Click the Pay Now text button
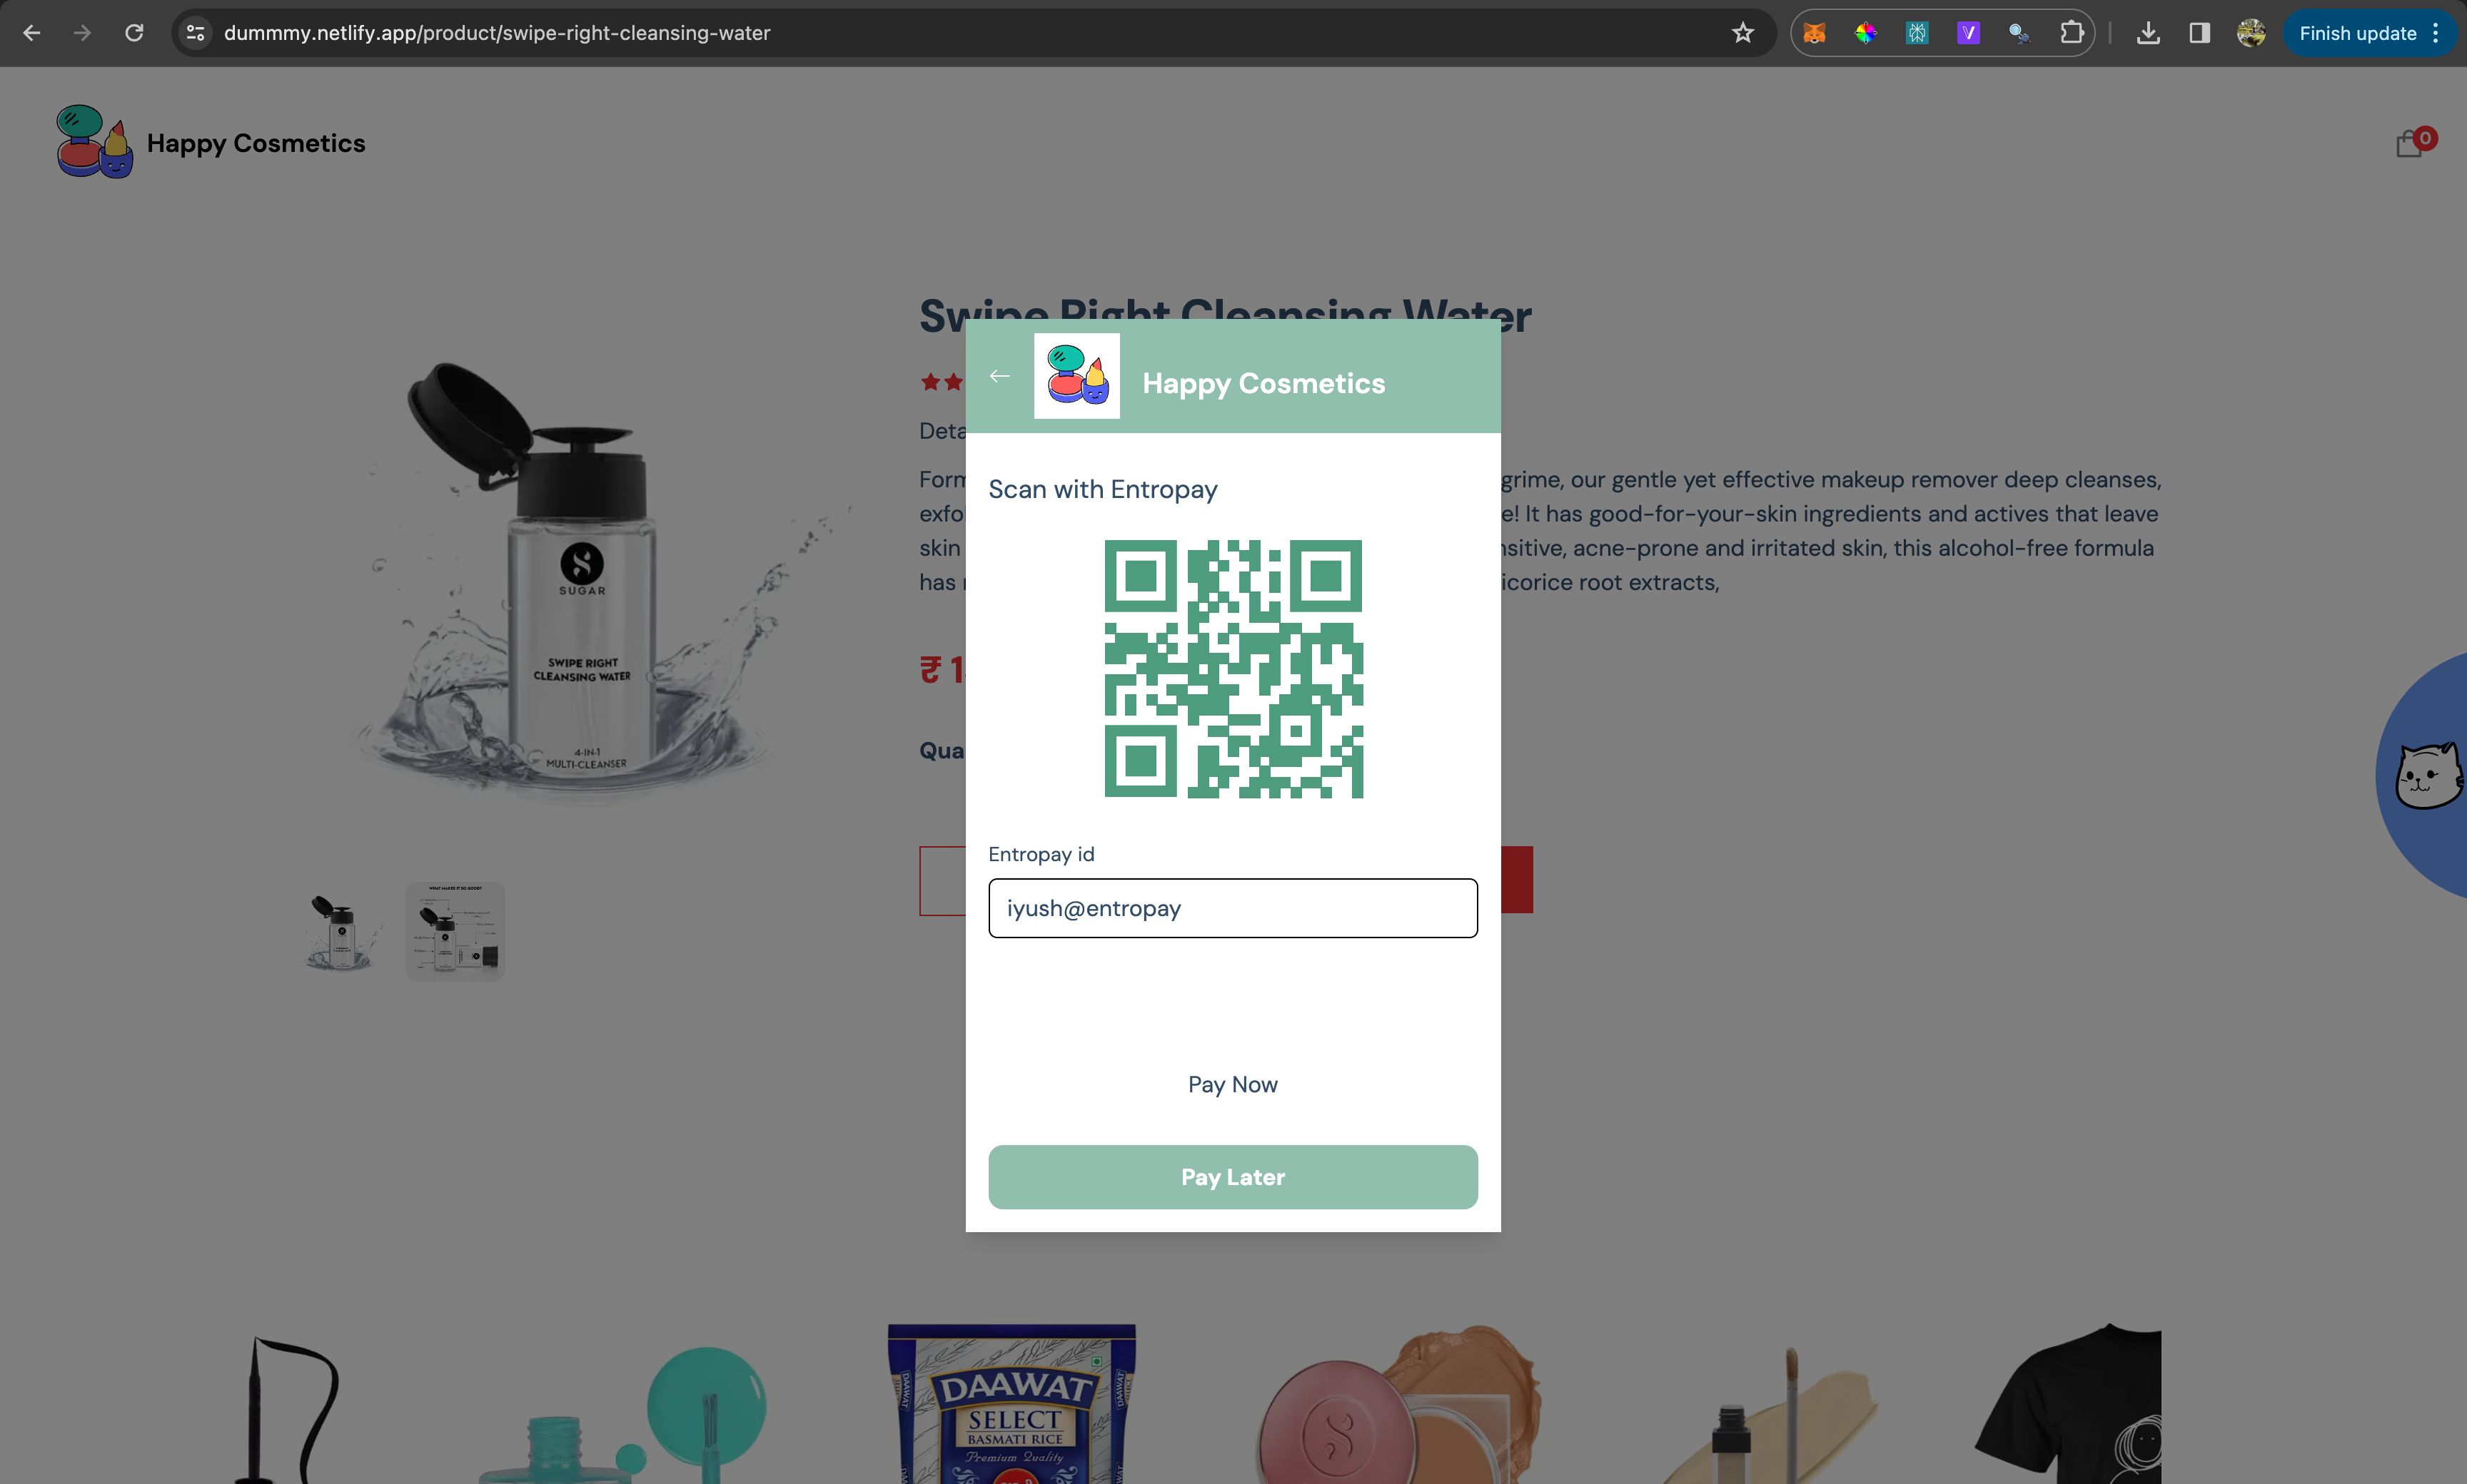The height and width of the screenshot is (1484, 2467). point(1232,1082)
